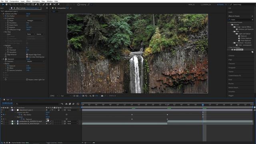Click the snapshot camera icon in viewer
The image size is (256, 144).
102,96
